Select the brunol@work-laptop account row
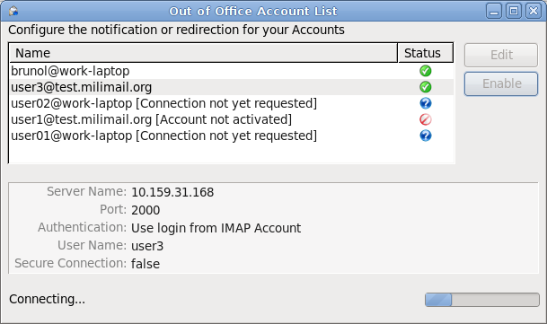Viewport: 547px width, 324px height. point(232,71)
